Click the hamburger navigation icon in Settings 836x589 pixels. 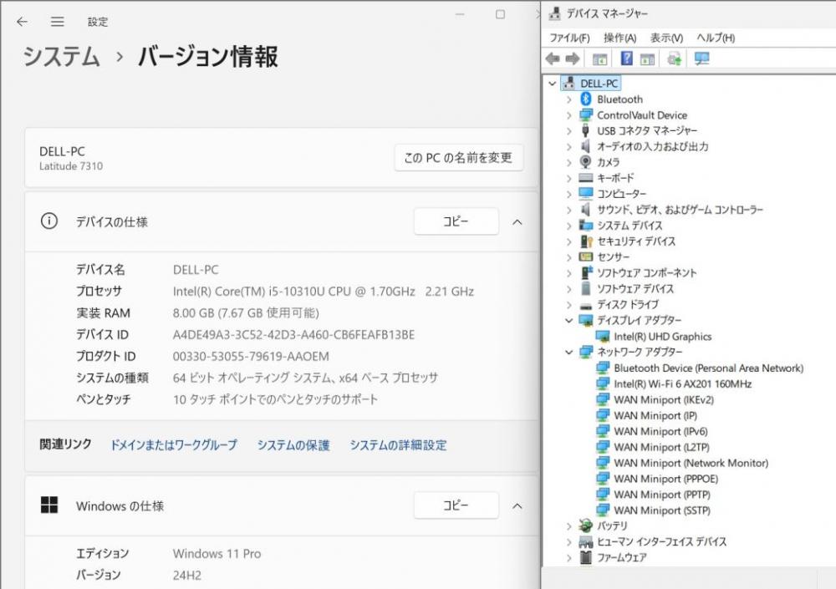click(x=57, y=22)
